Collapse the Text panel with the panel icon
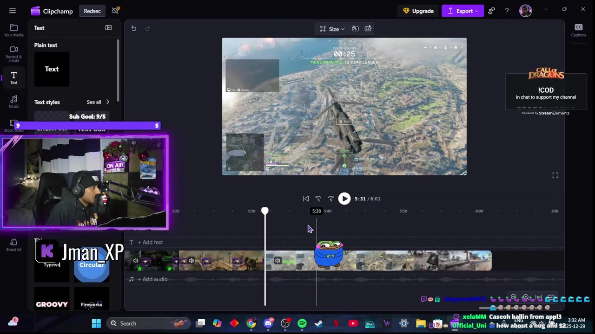595x334 pixels. tap(108, 28)
